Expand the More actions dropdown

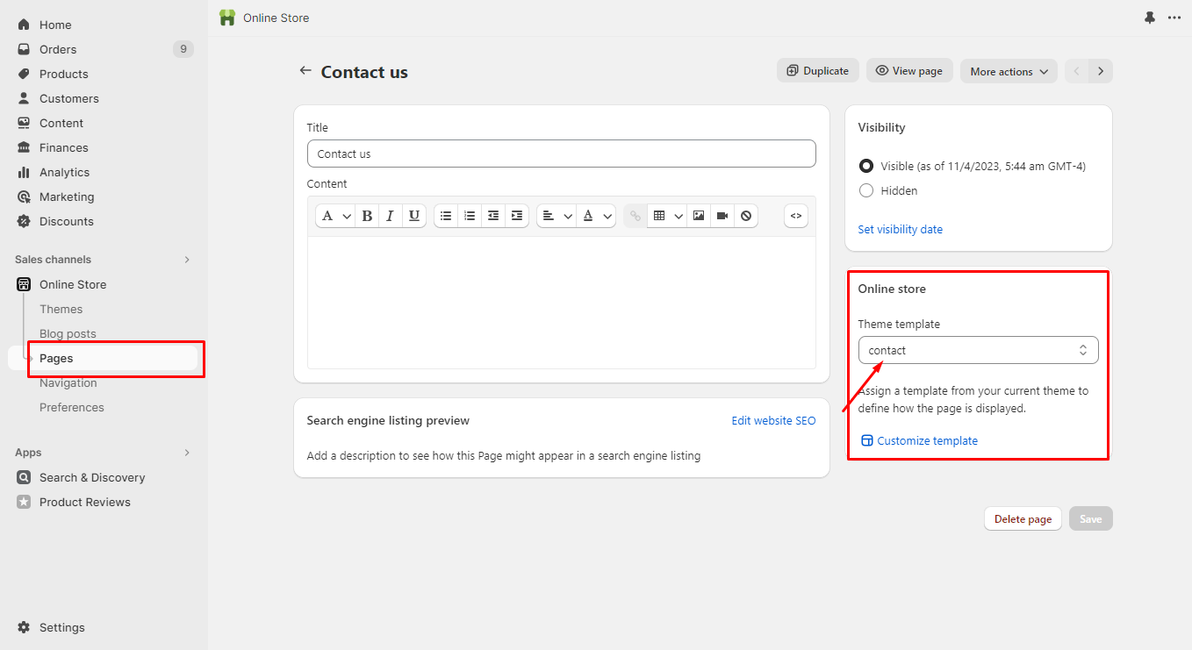[x=1009, y=71]
